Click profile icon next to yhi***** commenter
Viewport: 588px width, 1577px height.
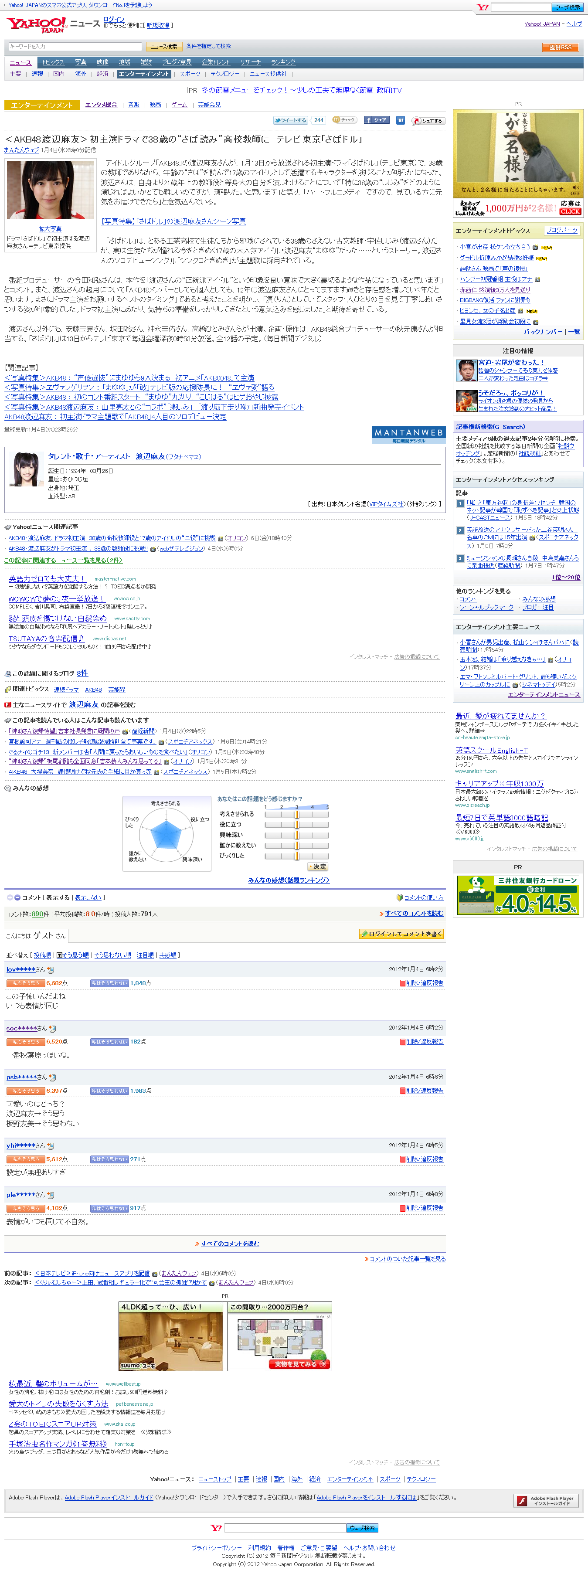[x=50, y=1145]
